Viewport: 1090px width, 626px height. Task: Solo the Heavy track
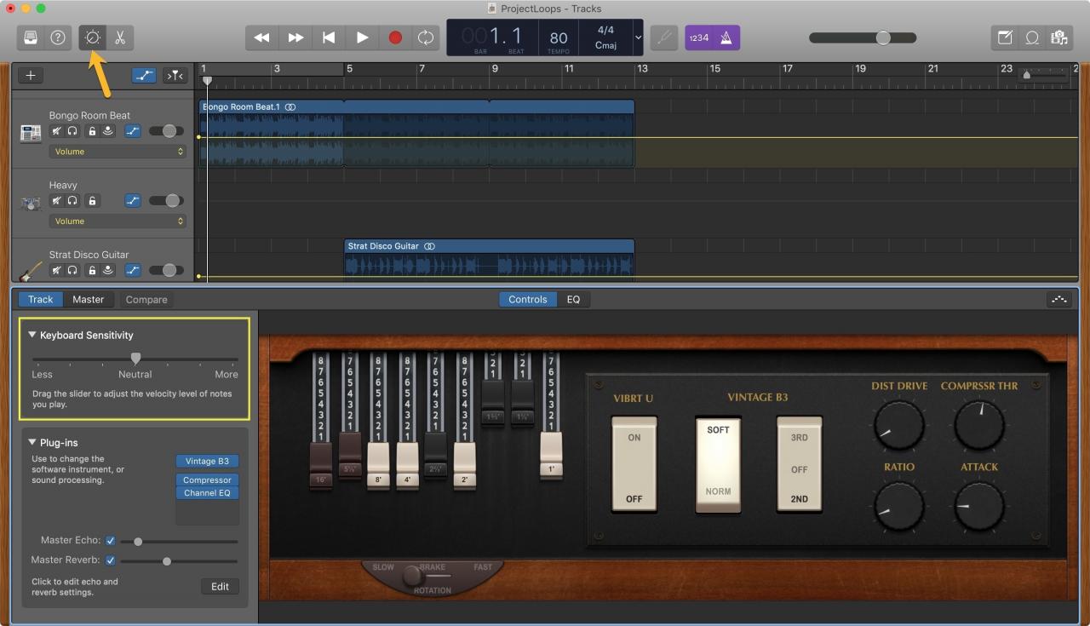tap(72, 201)
